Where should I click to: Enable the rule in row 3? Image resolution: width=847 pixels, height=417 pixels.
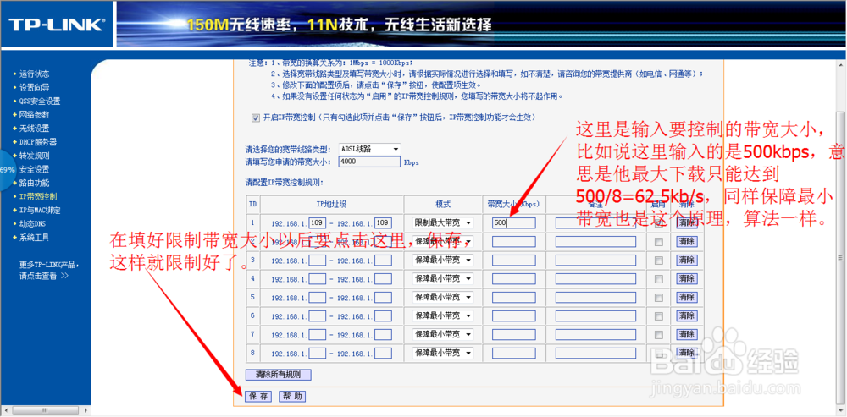[x=658, y=261]
